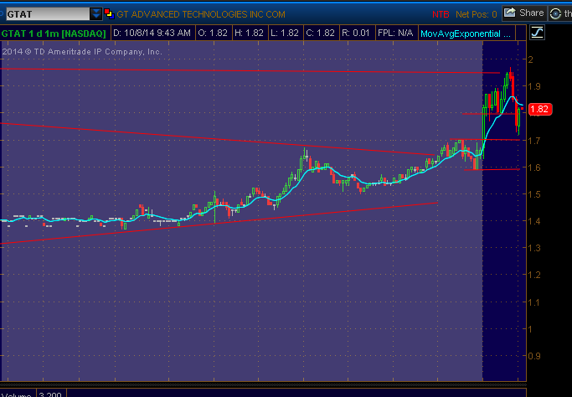Screen dimensions: 572x397
Task: Click the circular icon right of Share
Action: [x=555, y=14]
